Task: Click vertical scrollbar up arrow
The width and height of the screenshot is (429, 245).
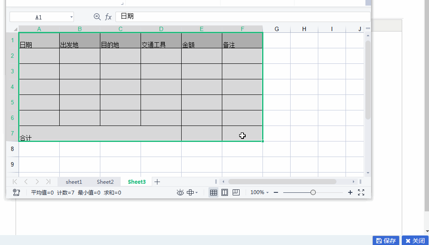Action: point(368,36)
